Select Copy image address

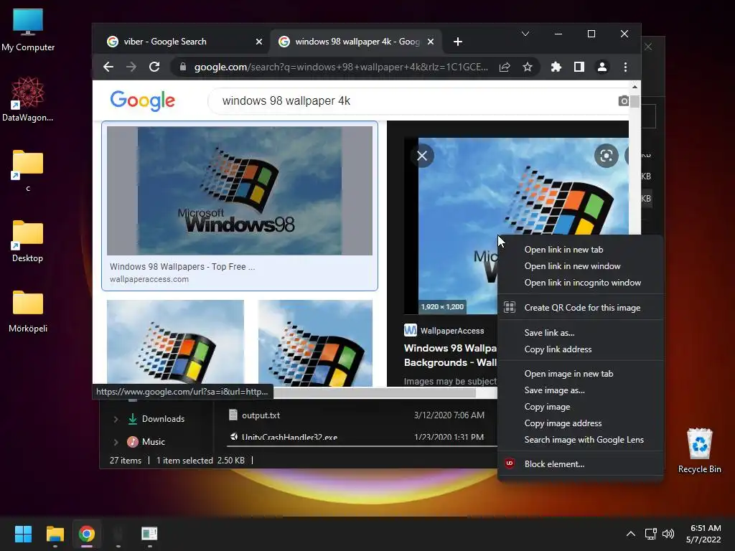(x=563, y=423)
